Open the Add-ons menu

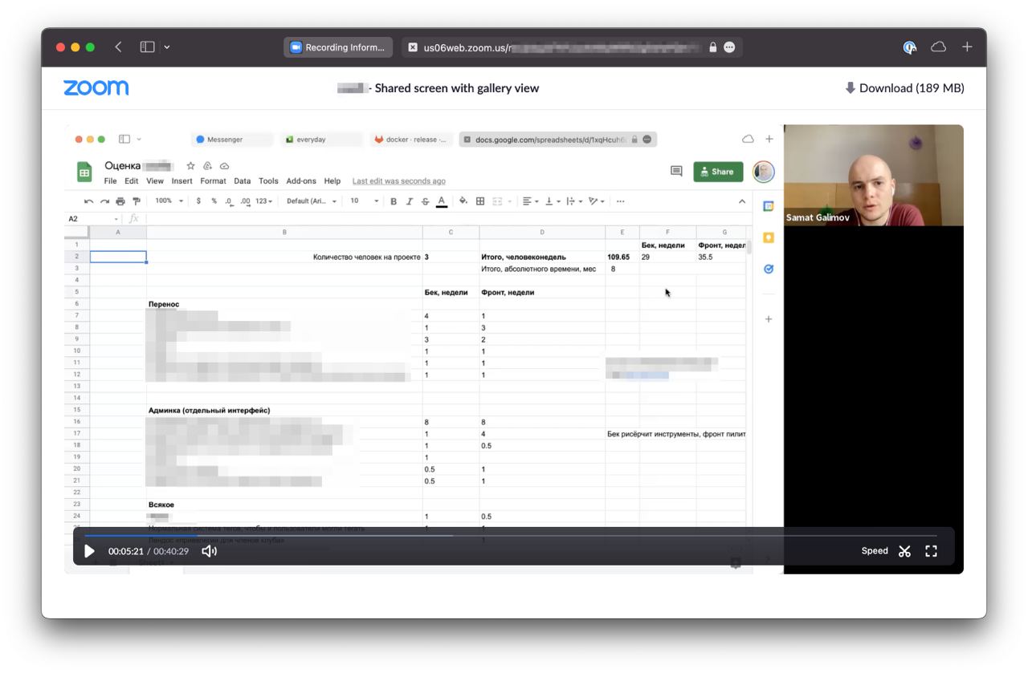301,181
